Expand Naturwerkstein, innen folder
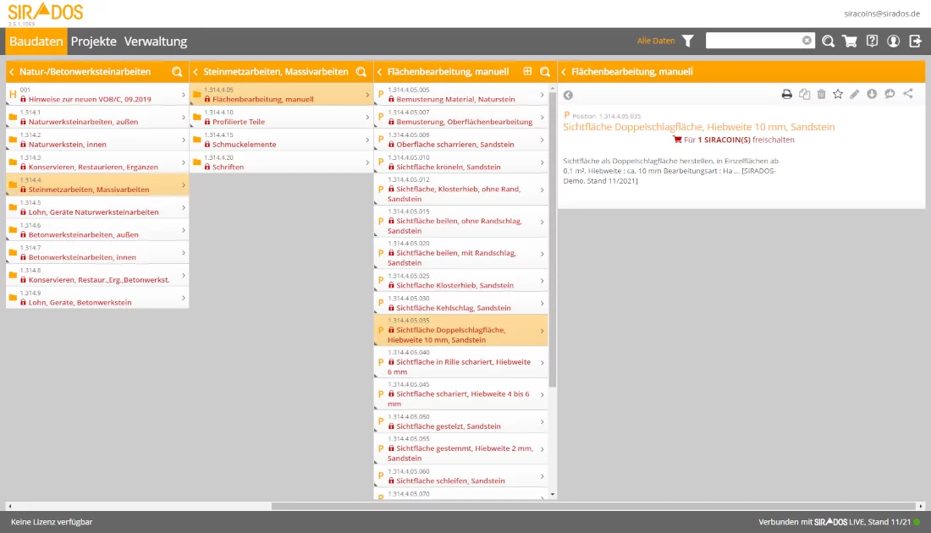931x533 pixels. pos(96,140)
